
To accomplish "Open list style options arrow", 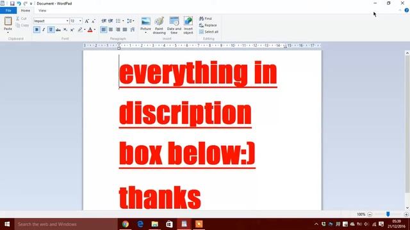I will [x=123, y=21].
